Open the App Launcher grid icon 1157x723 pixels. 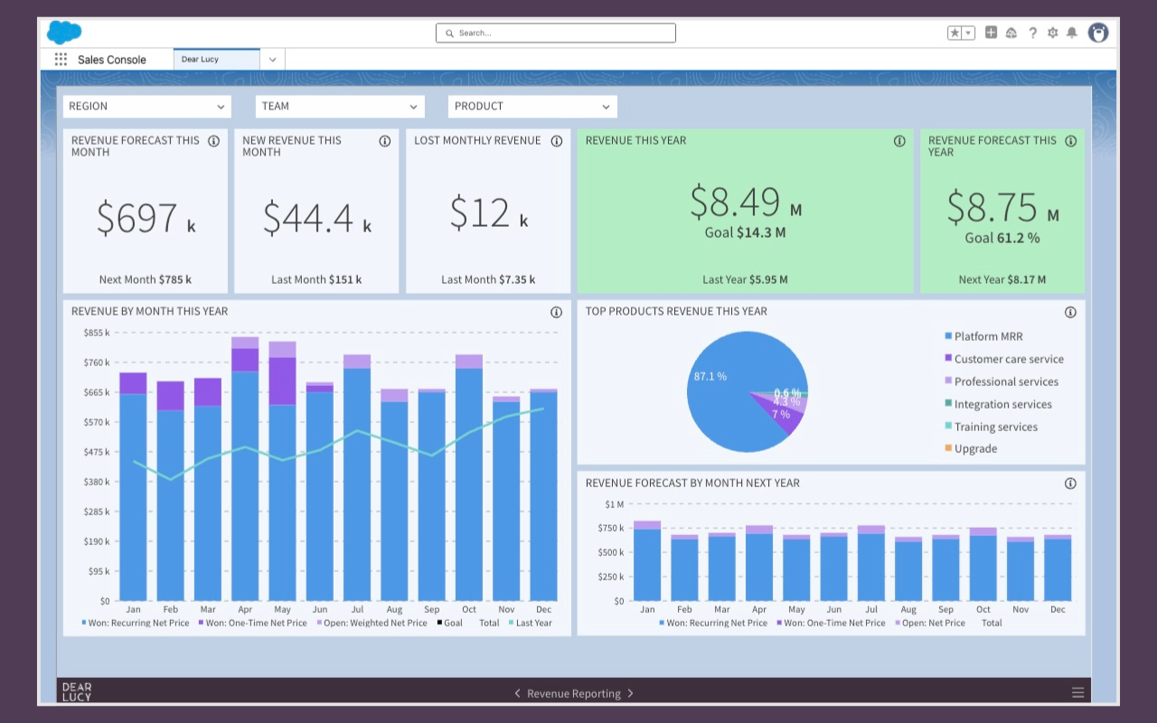point(61,60)
